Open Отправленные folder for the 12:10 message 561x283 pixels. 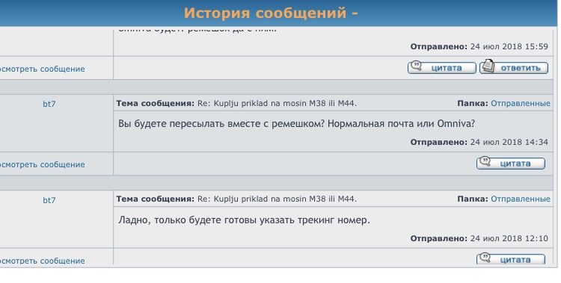[x=521, y=199]
